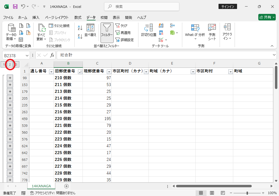Select the 14KANAGA sheet tab
The width and height of the screenshot is (279, 196).
[41, 186]
